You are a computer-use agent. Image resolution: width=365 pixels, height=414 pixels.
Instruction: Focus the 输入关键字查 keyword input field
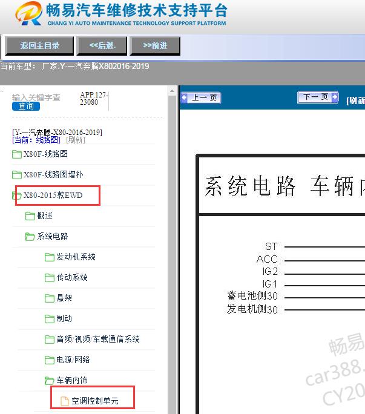(36, 97)
